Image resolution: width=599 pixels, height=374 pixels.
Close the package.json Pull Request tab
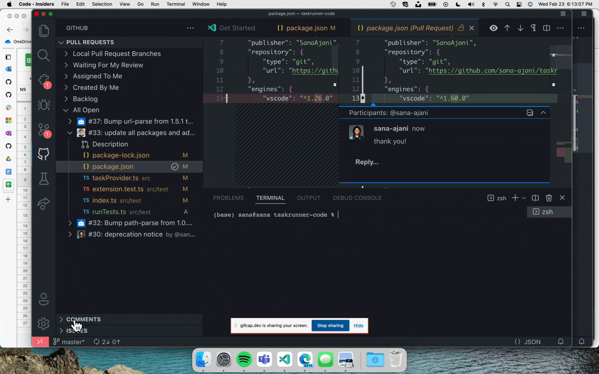[x=472, y=28]
